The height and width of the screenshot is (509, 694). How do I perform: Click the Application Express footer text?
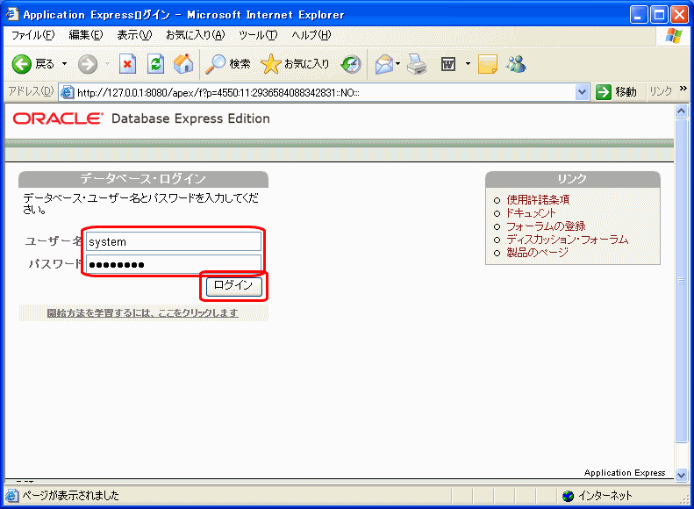(625, 473)
